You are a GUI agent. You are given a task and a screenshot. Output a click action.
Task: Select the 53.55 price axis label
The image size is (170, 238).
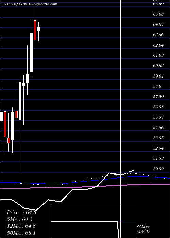(158, 138)
